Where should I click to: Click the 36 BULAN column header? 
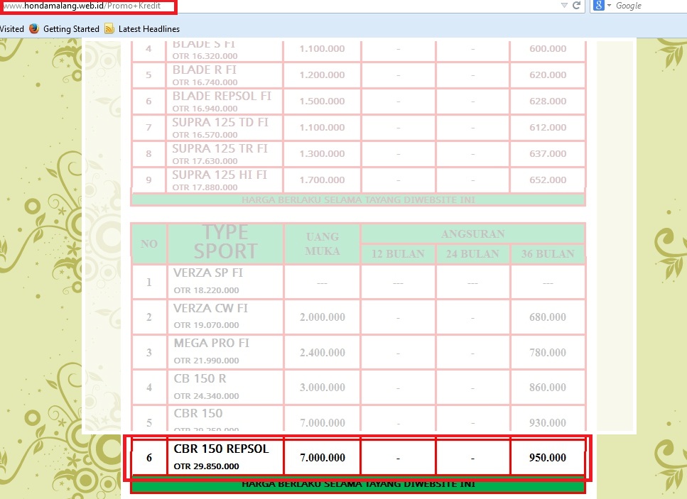(x=547, y=254)
